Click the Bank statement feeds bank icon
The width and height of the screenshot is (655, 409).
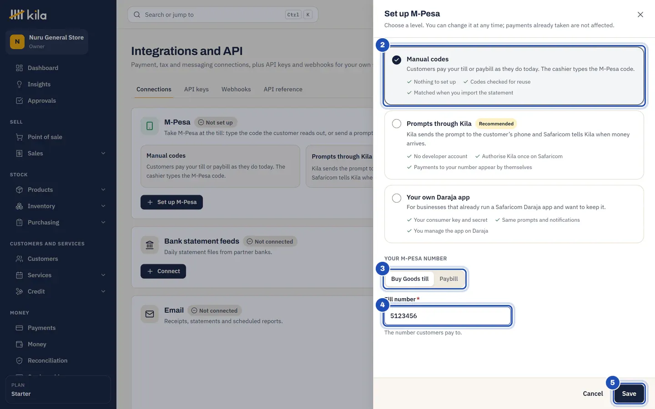pos(150,245)
